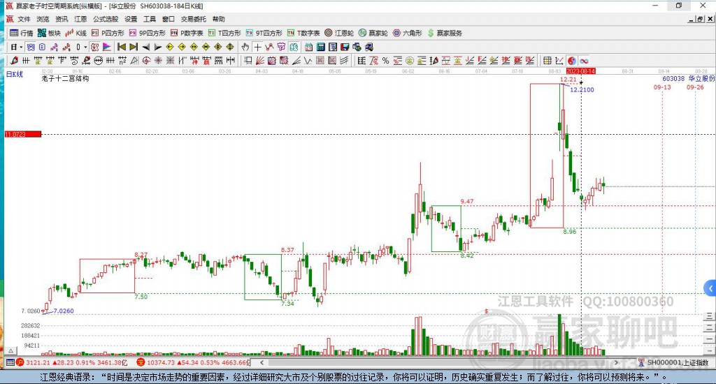Toggle the highlighted blue square pattern icon
This screenshot has height=384, width=716.
click(x=30, y=47)
